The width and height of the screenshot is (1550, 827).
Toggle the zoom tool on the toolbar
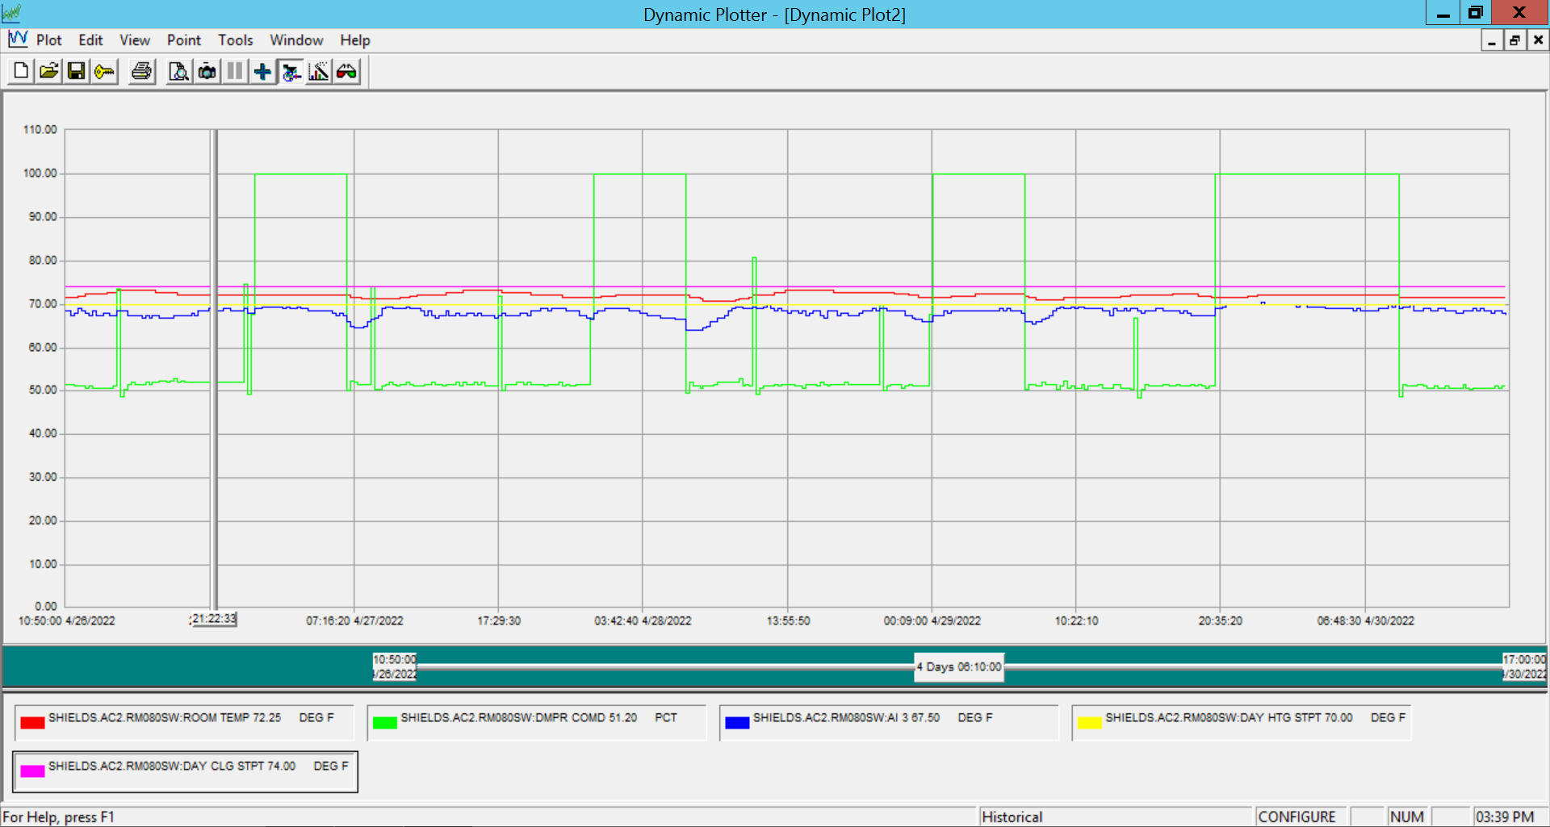(x=291, y=71)
